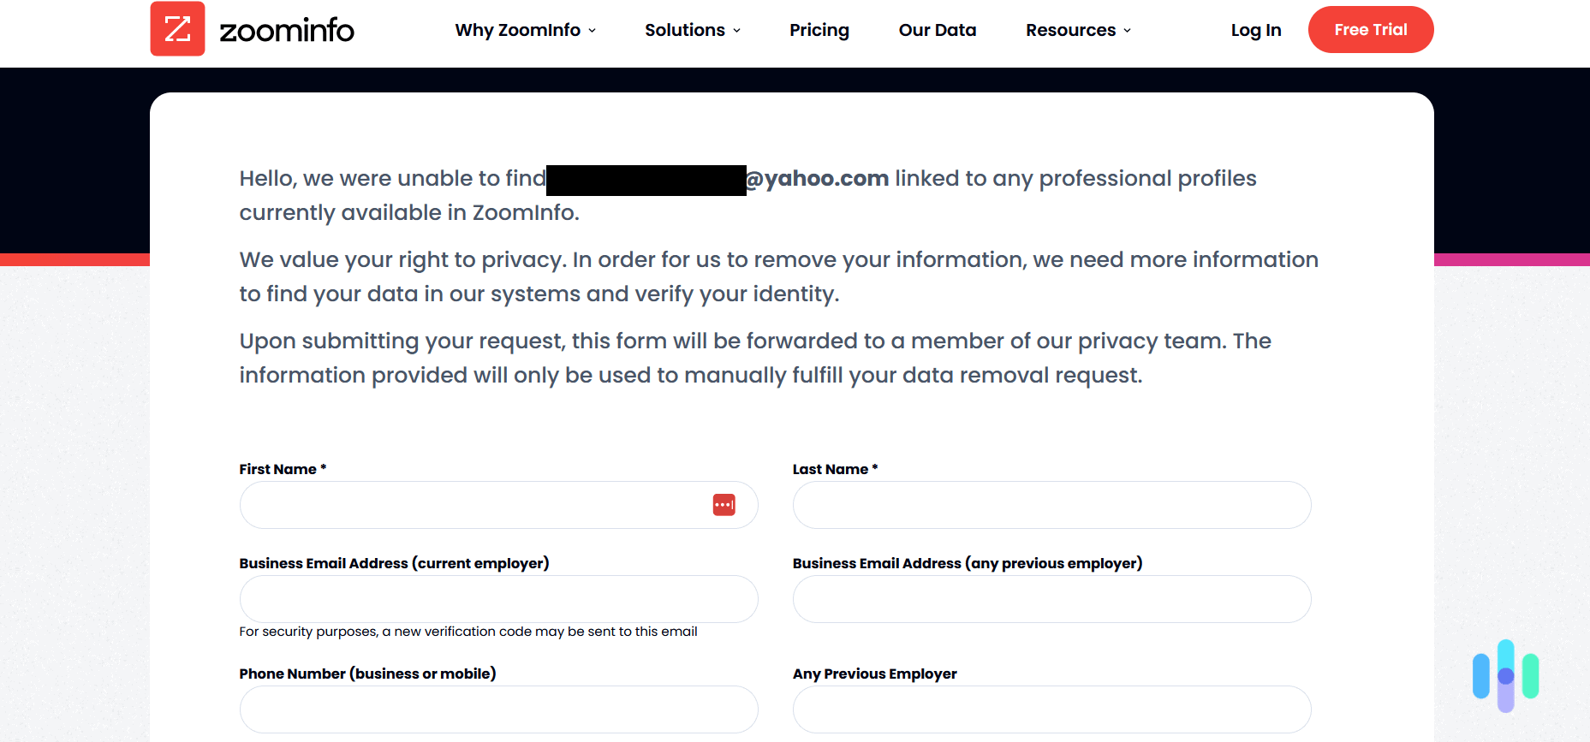
Task: Click the Why ZoomInfo nav label
Action: (x=518, y=30)
